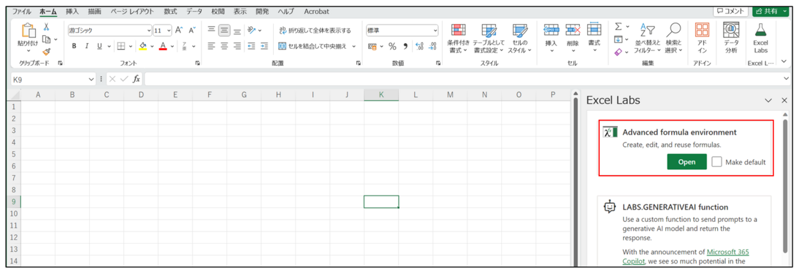Click the borders grid icon
Viewport: 799px width, 273px height.
click(x=121, y=46)
